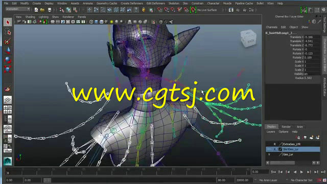327x184 pixels.
Task: Open the Animation menu set dropdown
Action: coord(17,9)
